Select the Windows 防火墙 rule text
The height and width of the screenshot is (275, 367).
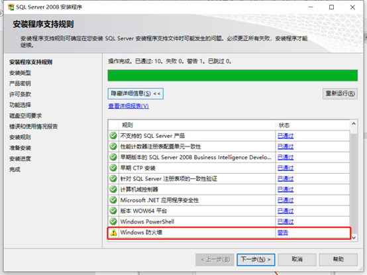[x=141, y=233]
